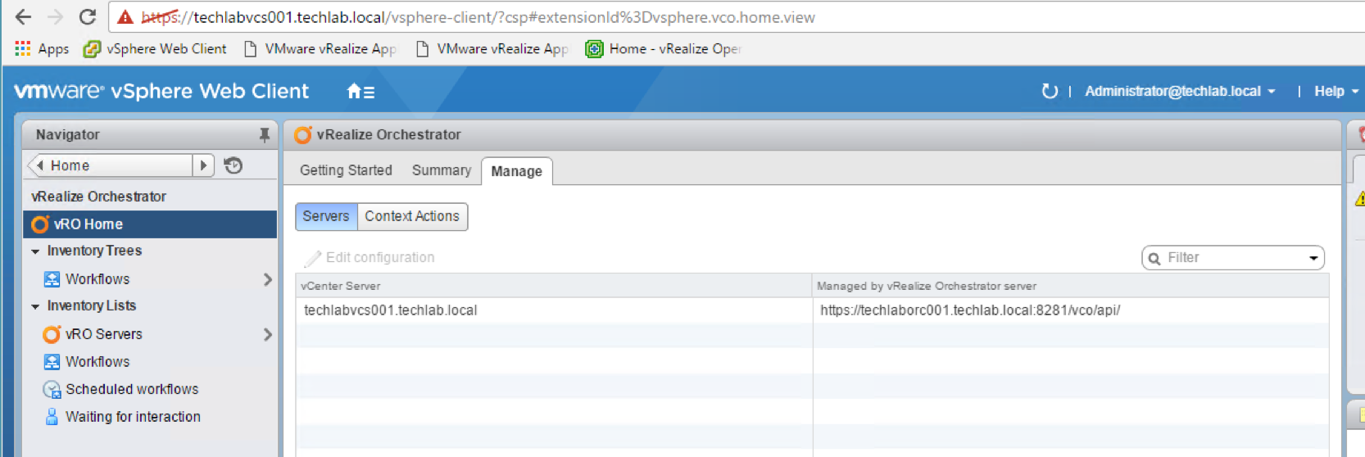The height and width of the screenshot is (457, 1365).
Task: Open the Home - vRealize Operations bookmark
Action: (664, 49)
